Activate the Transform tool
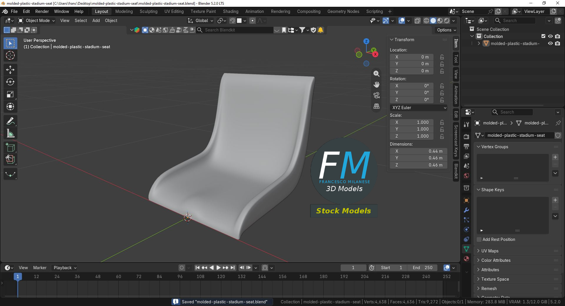The height and width of the screenshot is (306, 565). (x=10, y=107)
